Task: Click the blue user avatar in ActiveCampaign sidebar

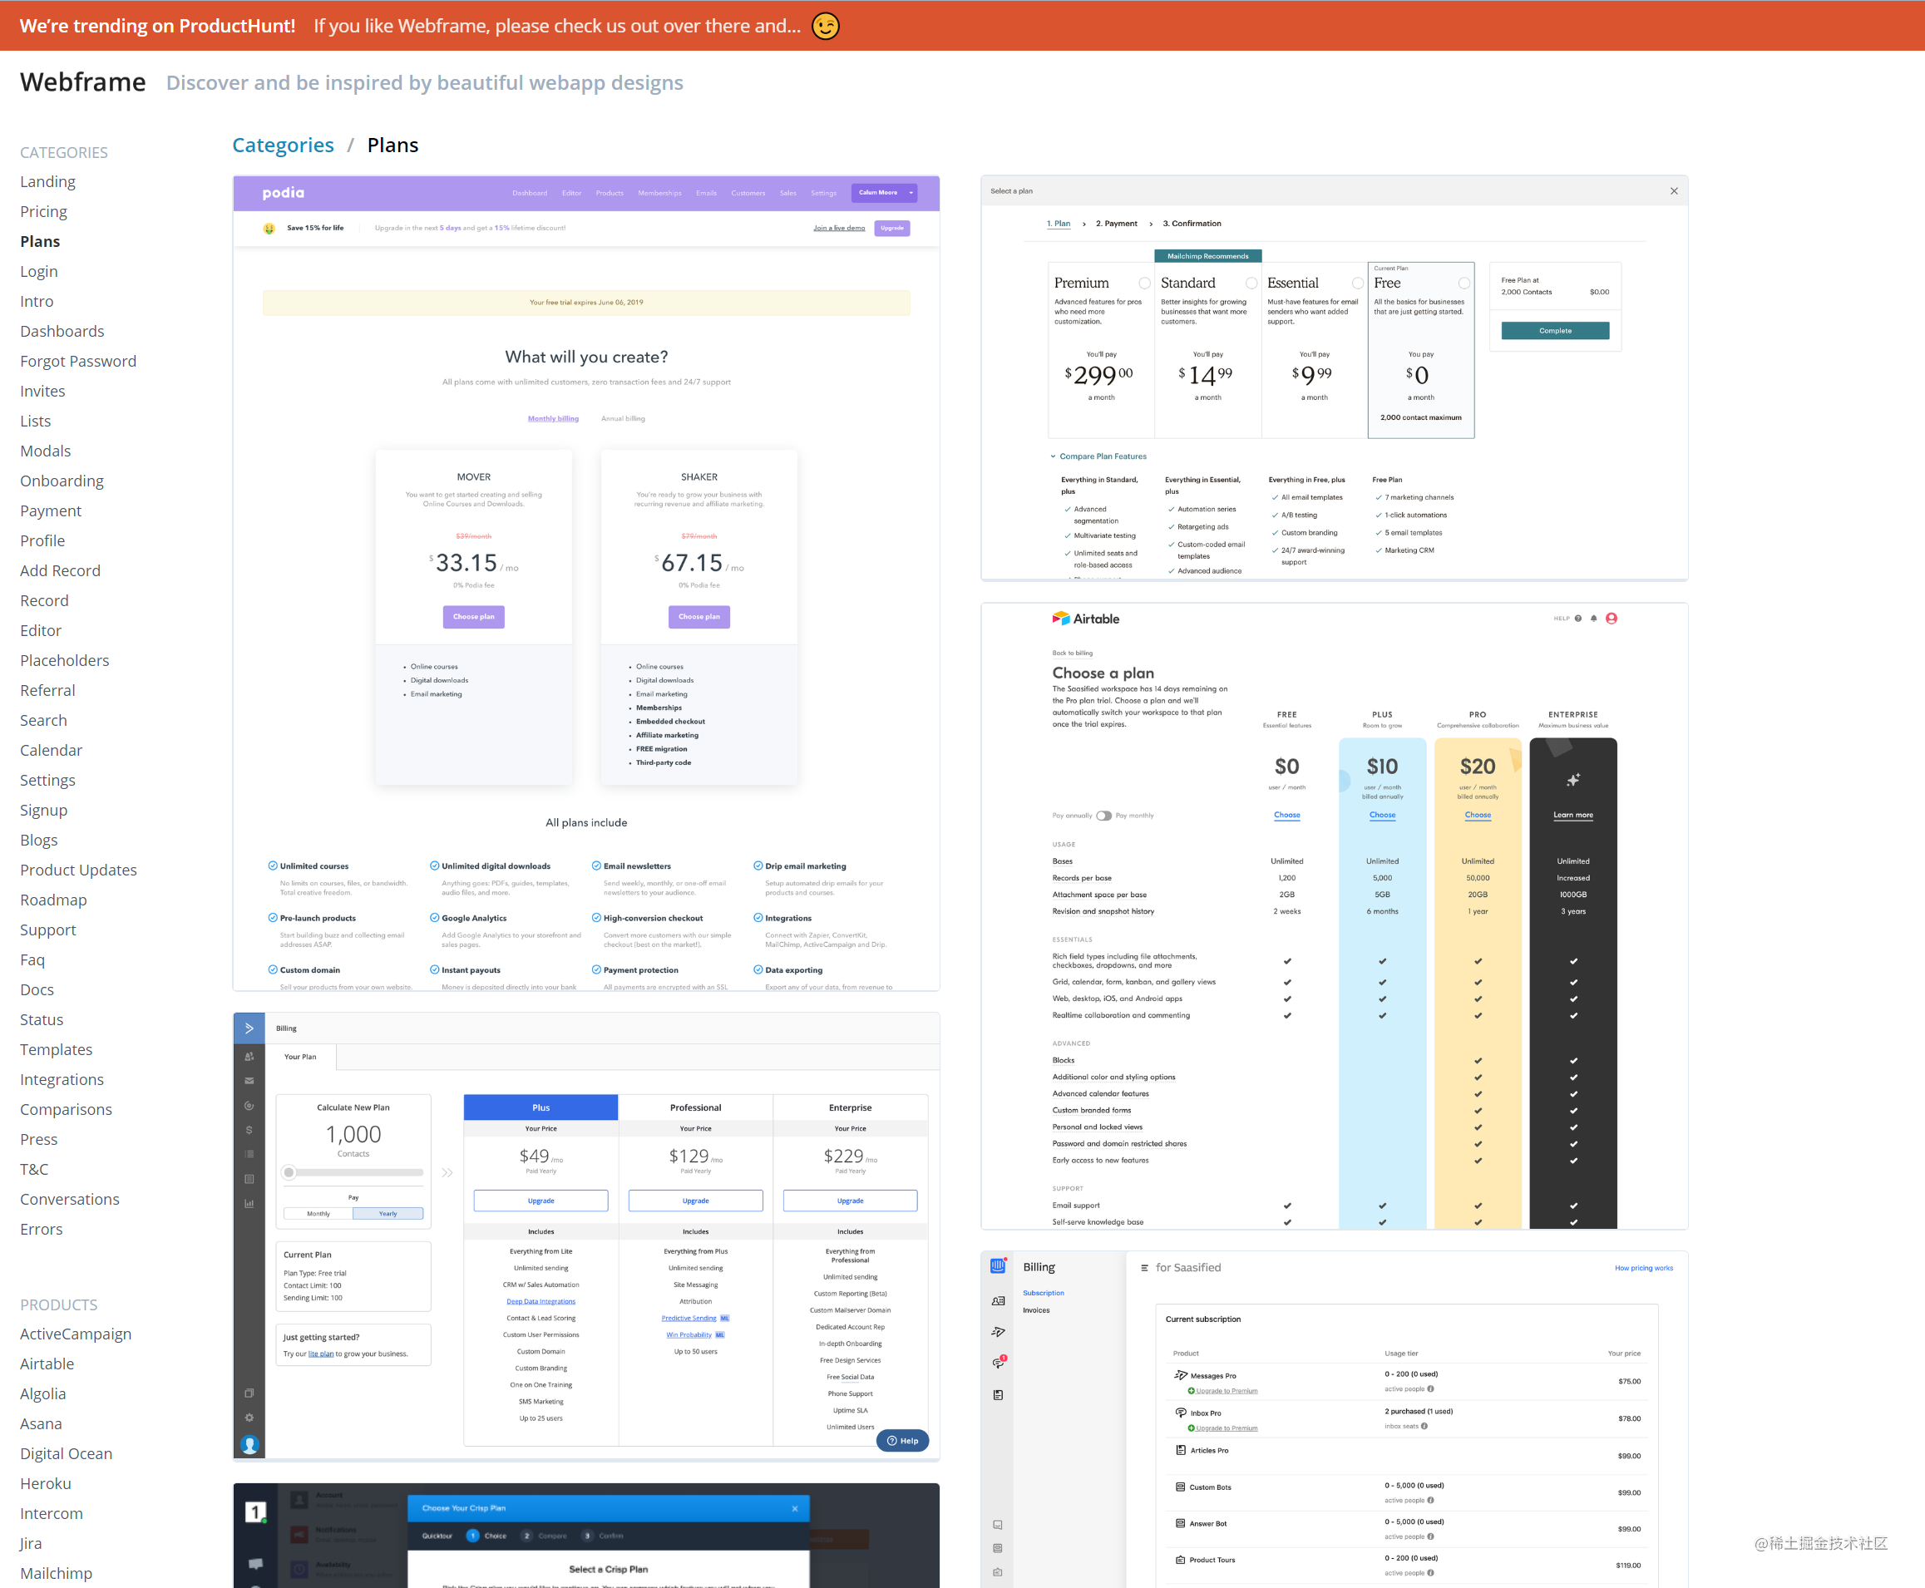Action: (249, 1444)
